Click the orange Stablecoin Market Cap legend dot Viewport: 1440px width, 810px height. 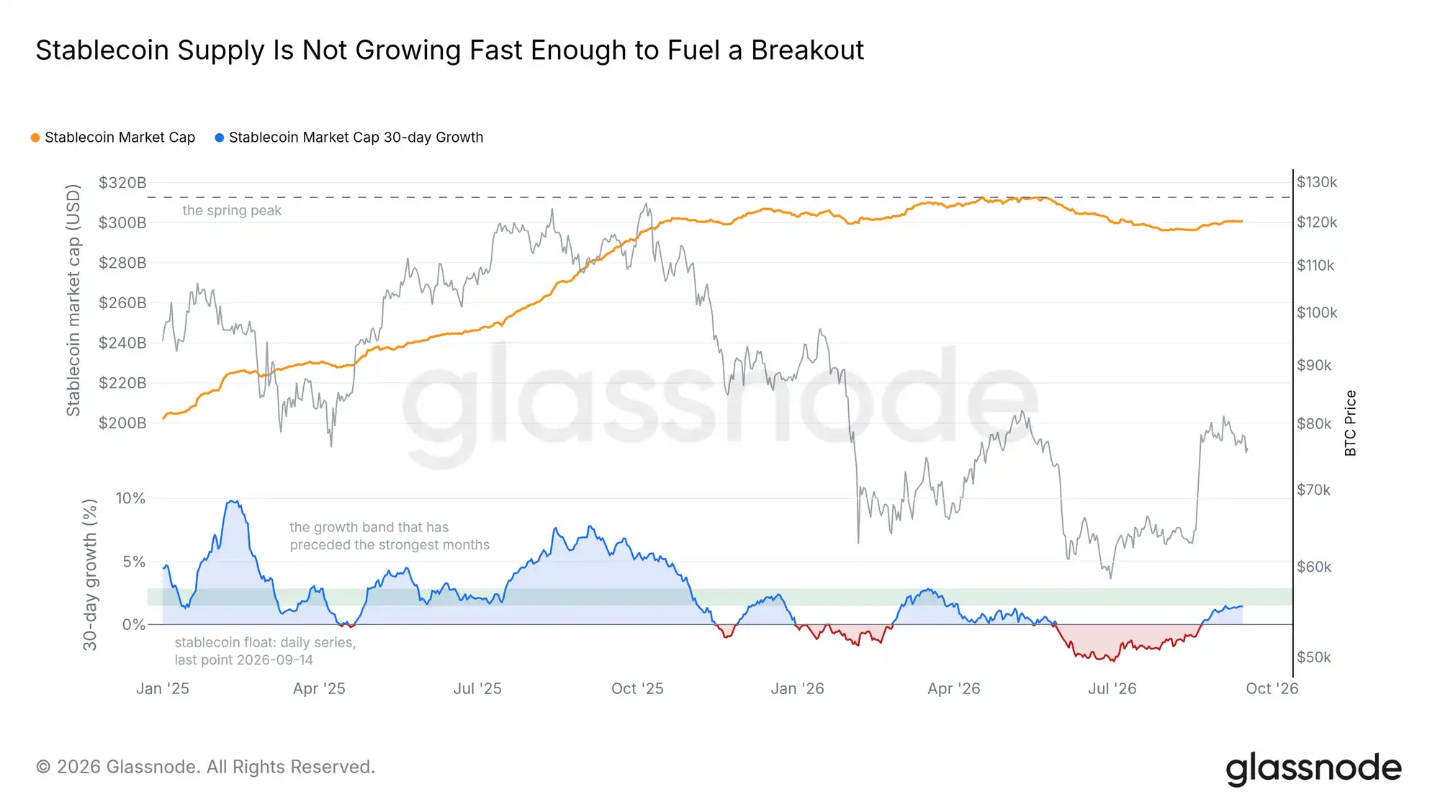tap(35, 138)
